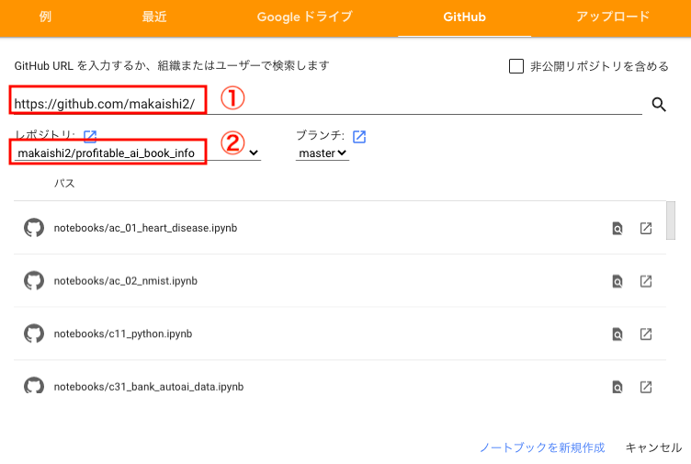This screenshot has height=464, width=691.
Task: Open notebooks/c31_bank_autoai_data.ipynb
Action: point(149,387)
